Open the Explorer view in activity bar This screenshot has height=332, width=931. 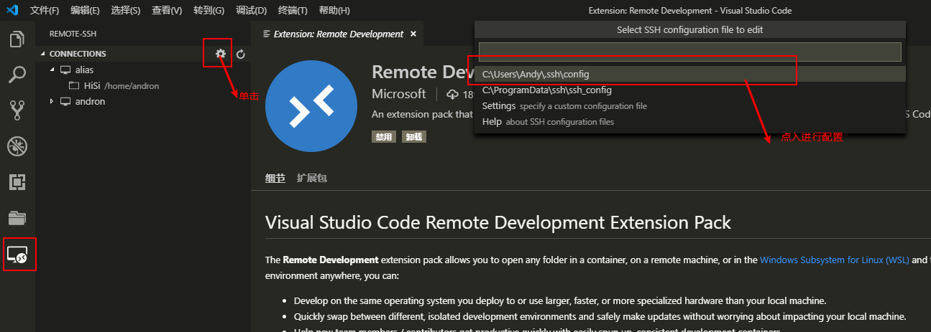[x=17, y=39]
